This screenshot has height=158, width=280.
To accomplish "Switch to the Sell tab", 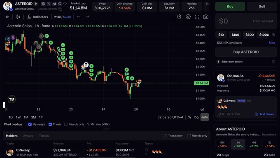I will click(262, 7).
